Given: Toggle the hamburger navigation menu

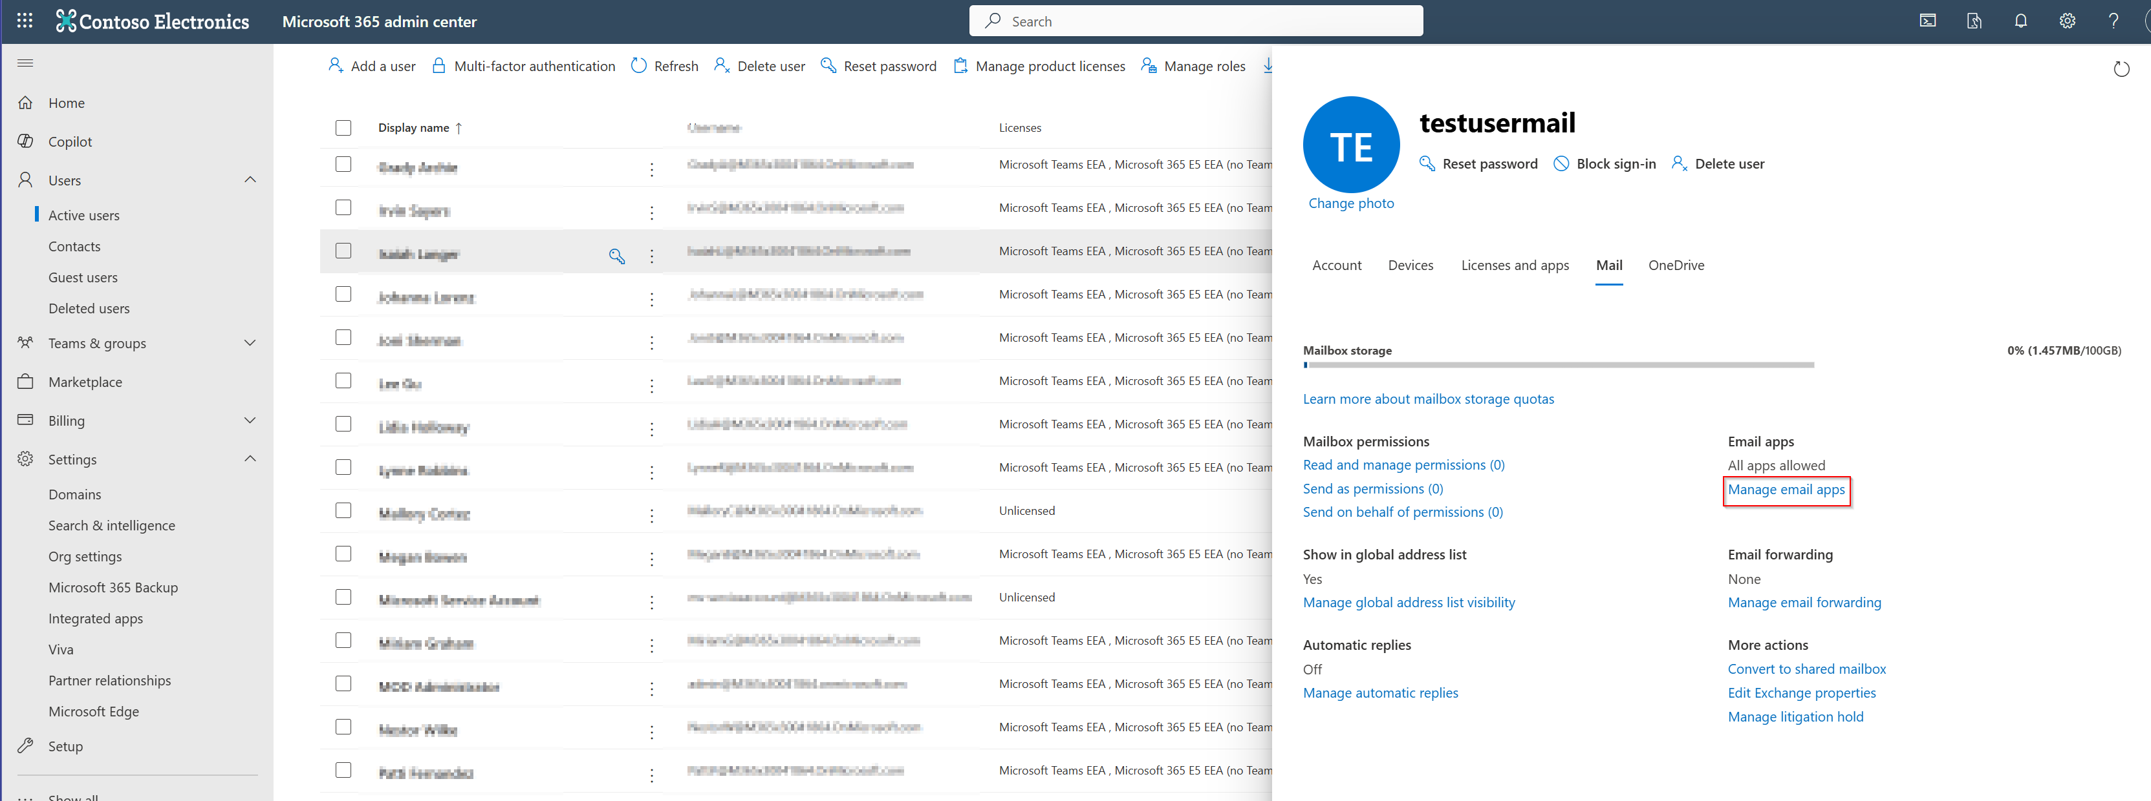Looking at the screenshot, I should point(25,63).
